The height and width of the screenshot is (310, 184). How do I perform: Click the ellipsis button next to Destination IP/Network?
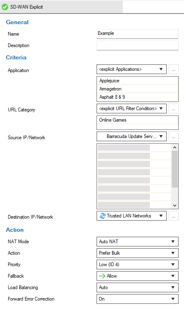[x=173, y=216]
